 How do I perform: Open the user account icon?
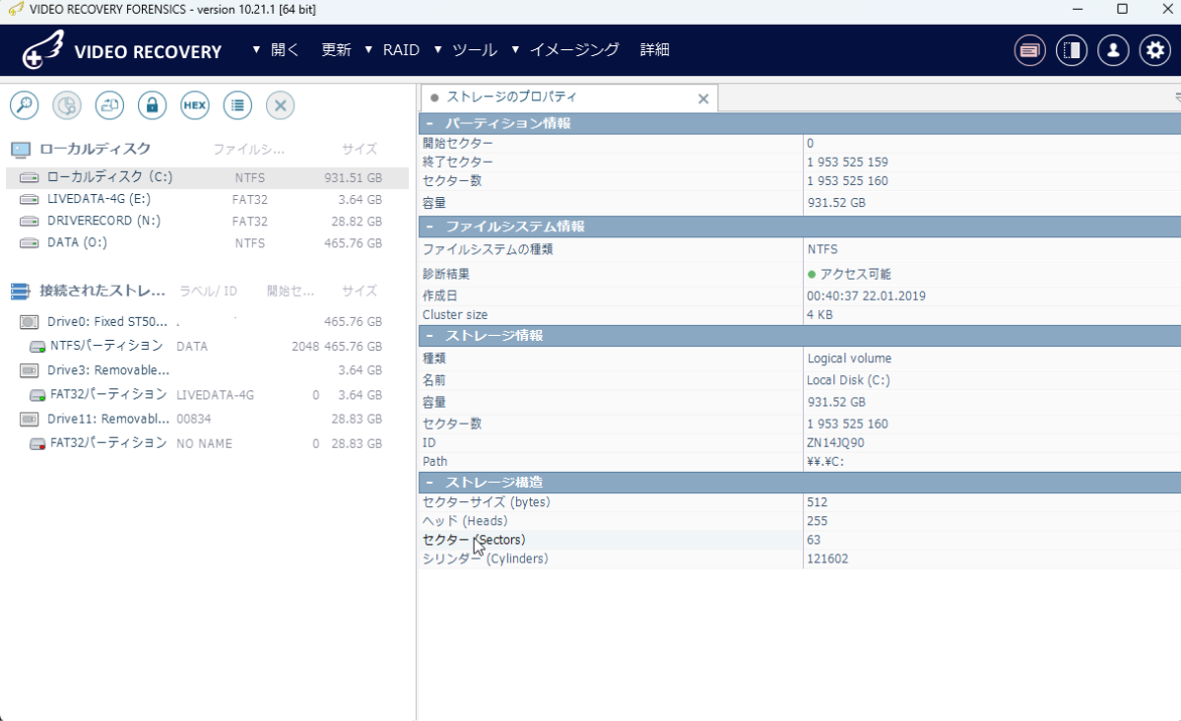(1113, 50)
